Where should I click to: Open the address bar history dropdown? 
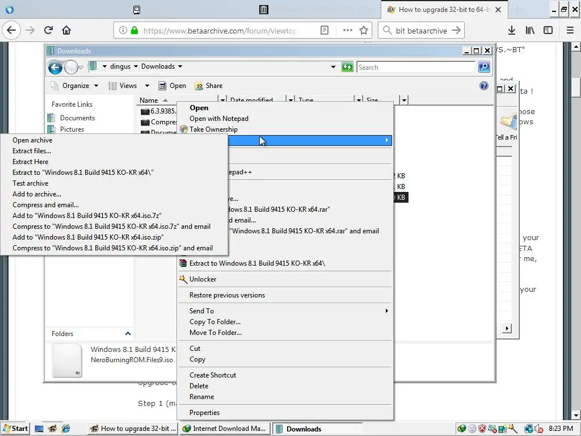333,67
